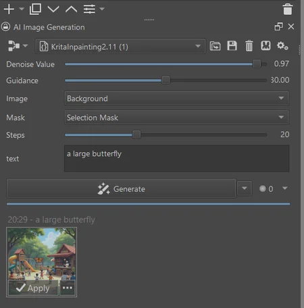This screenshot has width=304, height=308.
Task: Click the Denoise Value slider handle
Action: [x=257, y=64]
